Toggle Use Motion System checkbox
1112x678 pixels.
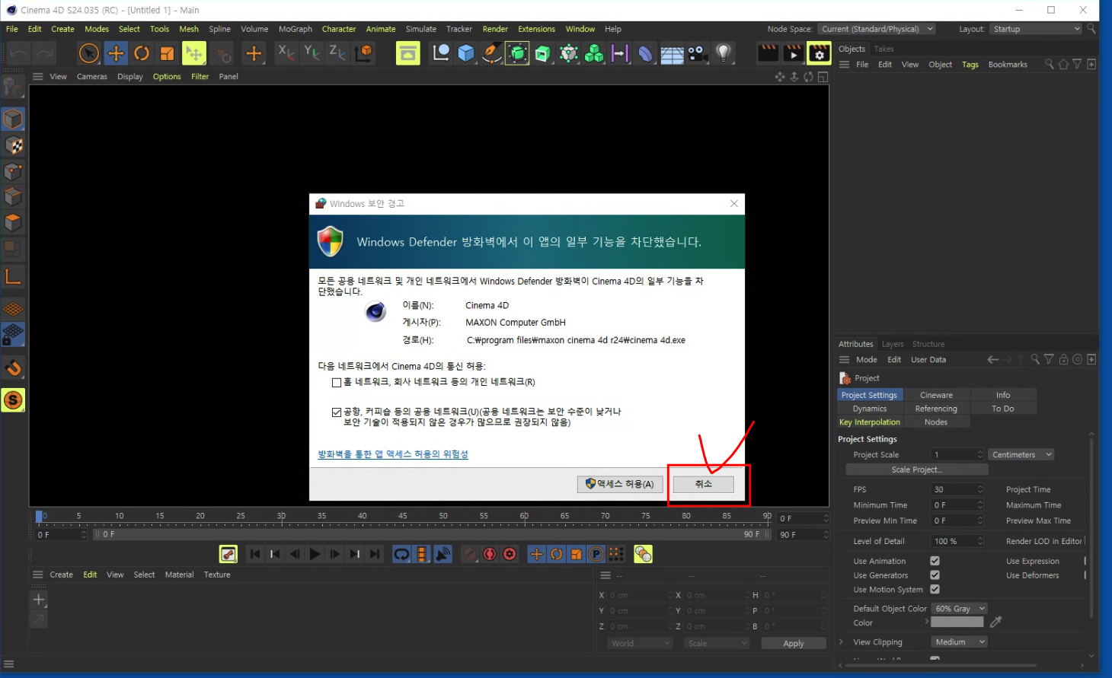tap(935, 590)
